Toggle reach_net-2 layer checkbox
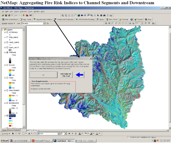Image resolution: width=171 pixels, height=143 pixels. click(x=7, y=42)
